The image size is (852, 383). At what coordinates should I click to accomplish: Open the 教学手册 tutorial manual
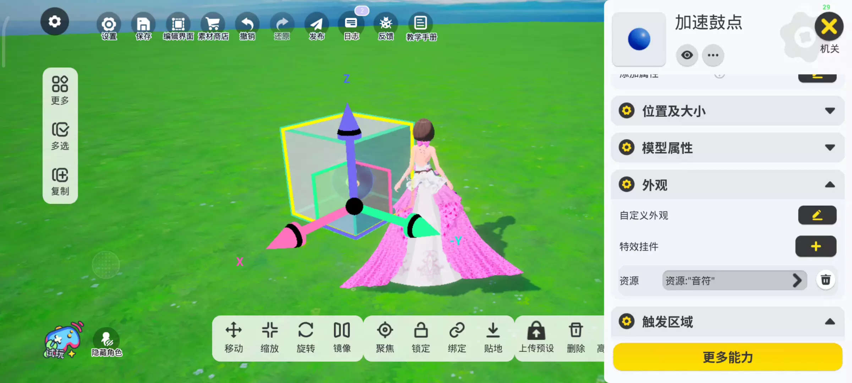coord(421,27)
